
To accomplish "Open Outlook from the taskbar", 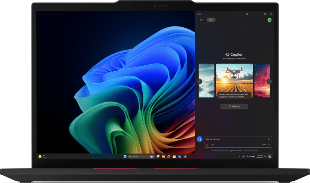I will [179, 156].
